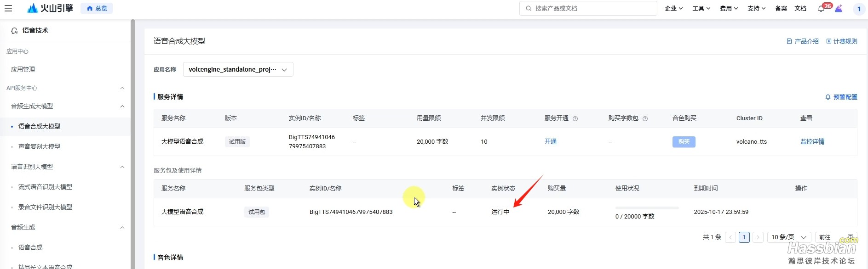Open the 预警配置 link

(841, 97)
